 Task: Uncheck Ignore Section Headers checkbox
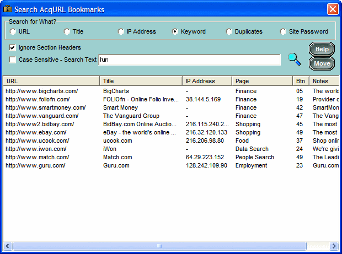coord(13,47)
